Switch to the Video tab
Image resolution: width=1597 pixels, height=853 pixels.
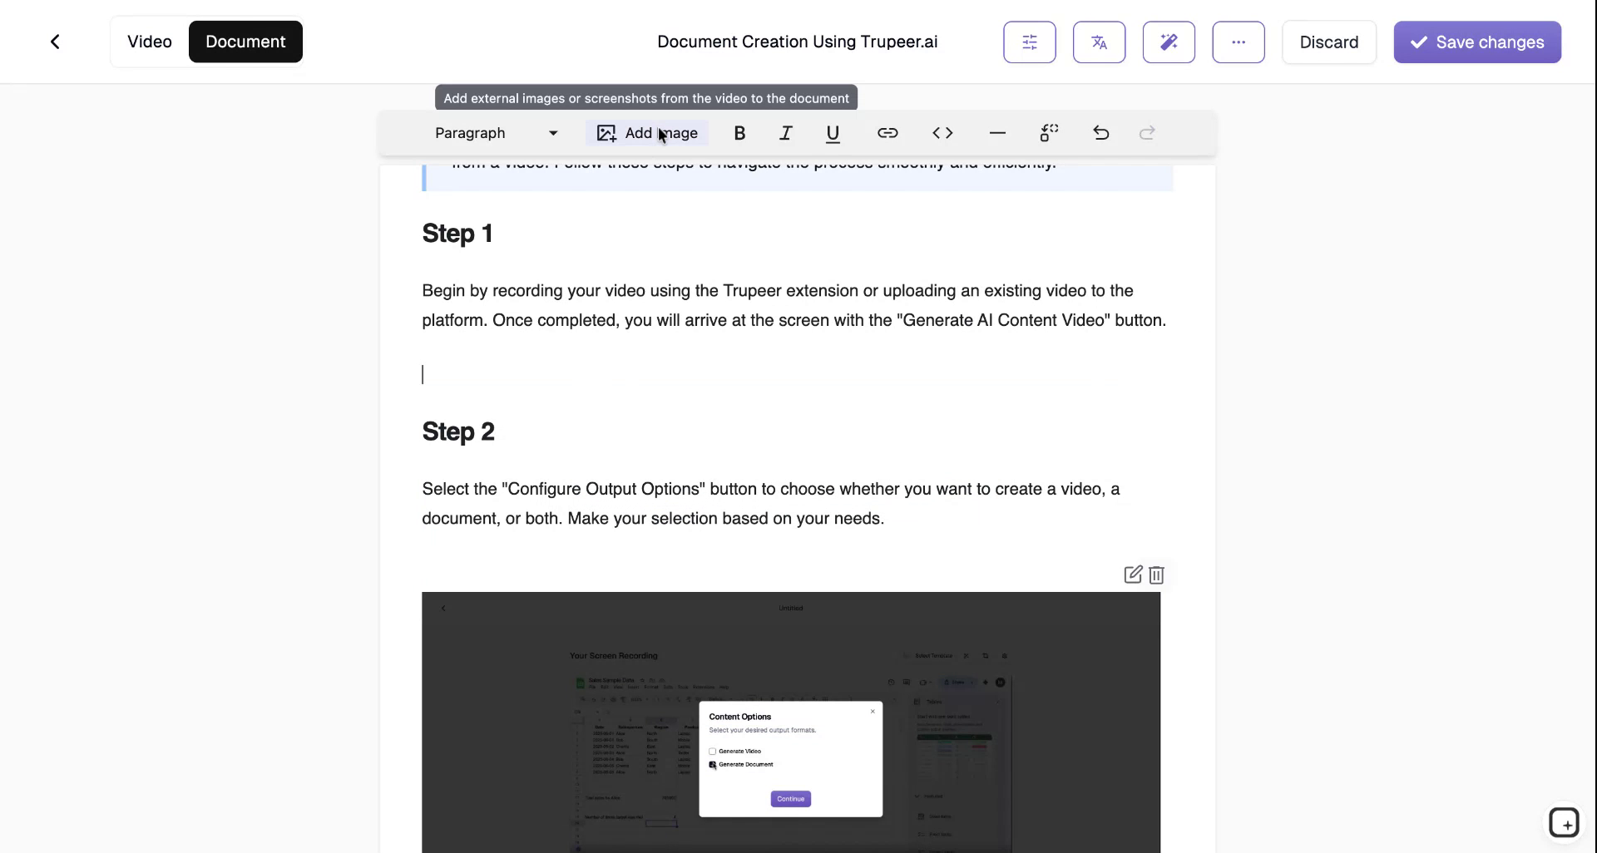pyautogui.click(x=150, y=42)
